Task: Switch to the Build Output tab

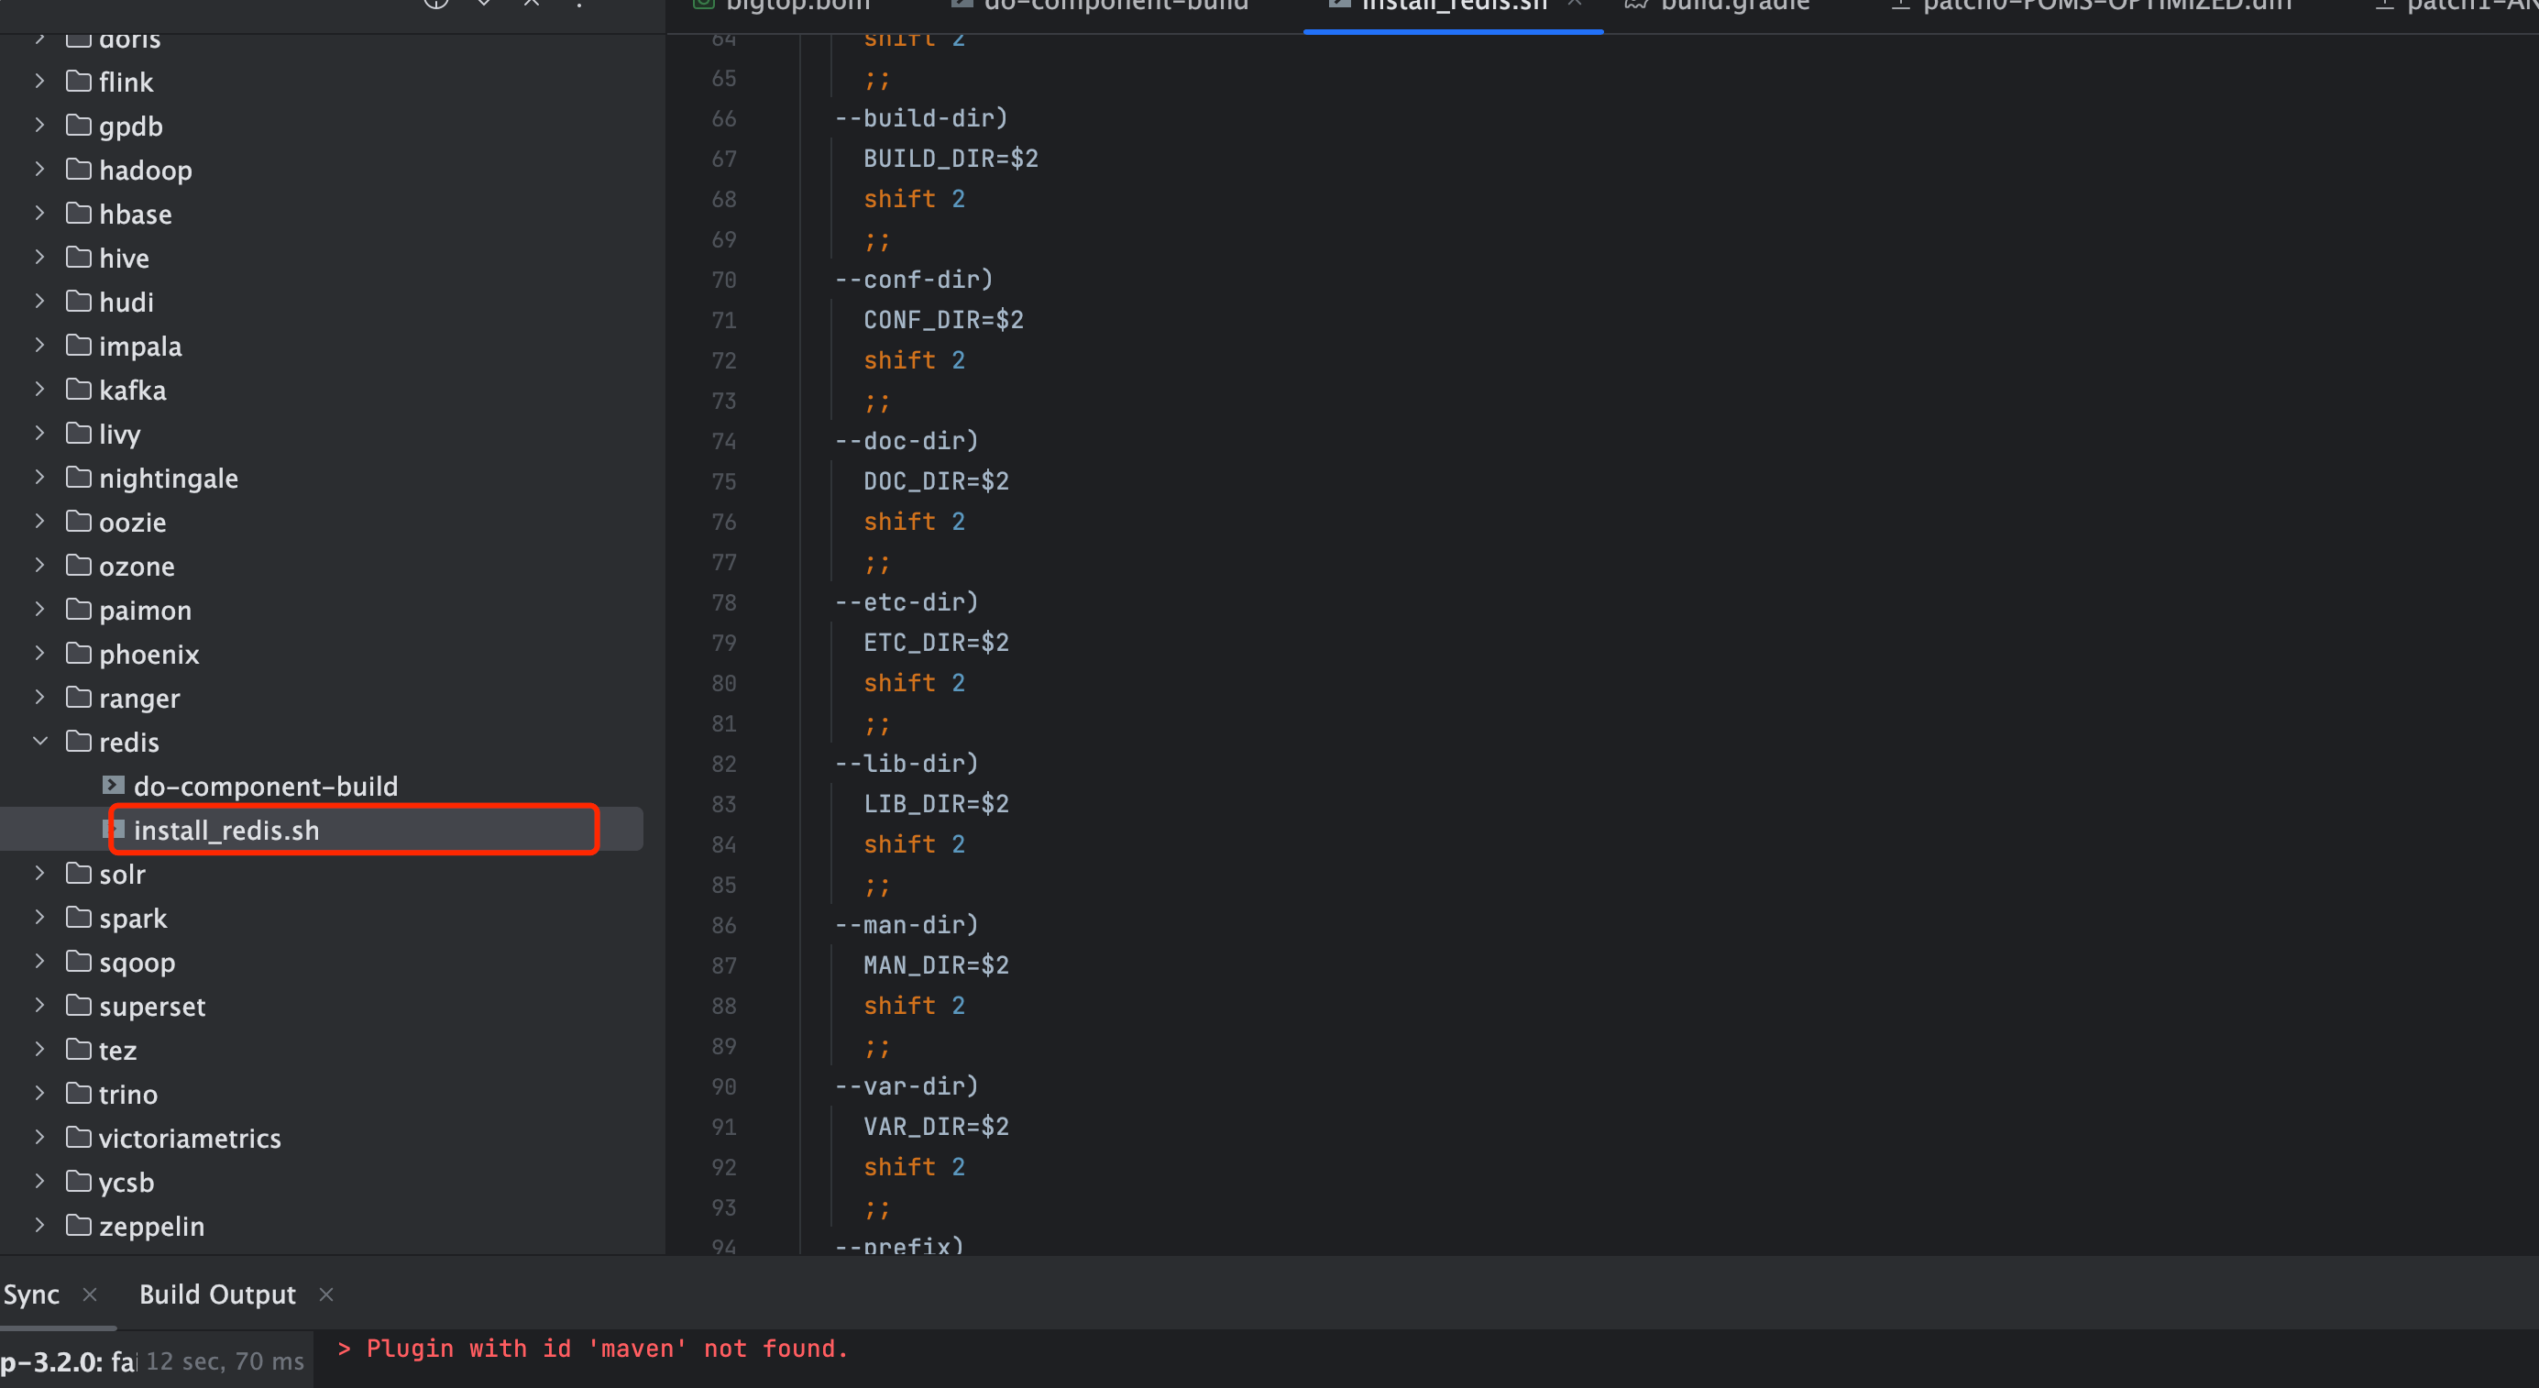Action: (217, 1294)
